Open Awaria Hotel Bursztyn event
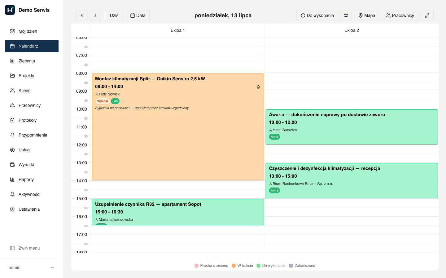Image resolution: width=446 pixels, height=278 pixels. click(352, 127)
